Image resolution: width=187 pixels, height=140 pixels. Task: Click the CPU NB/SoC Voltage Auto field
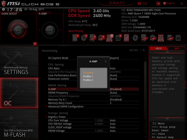(112, 124)
